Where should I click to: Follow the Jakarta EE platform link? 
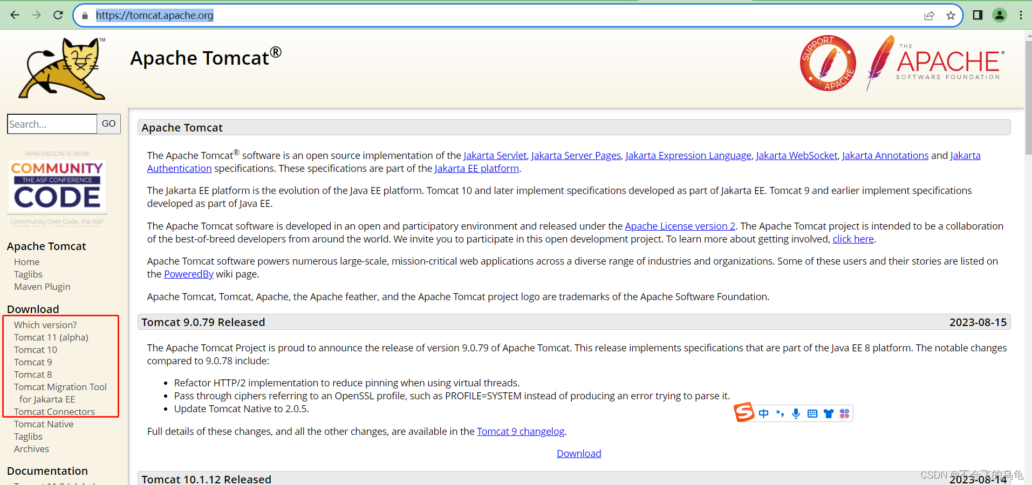tap(477, 169)
